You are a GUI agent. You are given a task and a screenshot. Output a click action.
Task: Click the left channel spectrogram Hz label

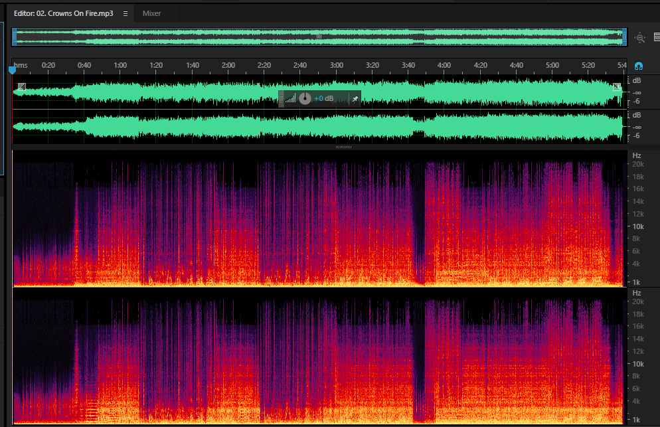636,155
